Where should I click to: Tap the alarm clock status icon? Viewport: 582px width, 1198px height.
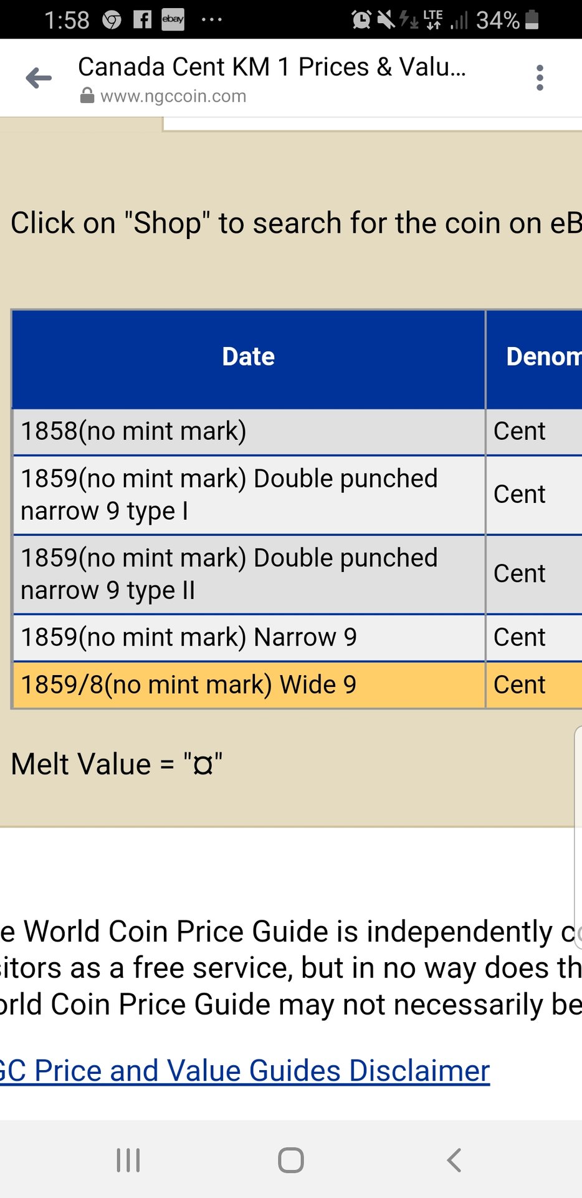[x=361, y=19]
